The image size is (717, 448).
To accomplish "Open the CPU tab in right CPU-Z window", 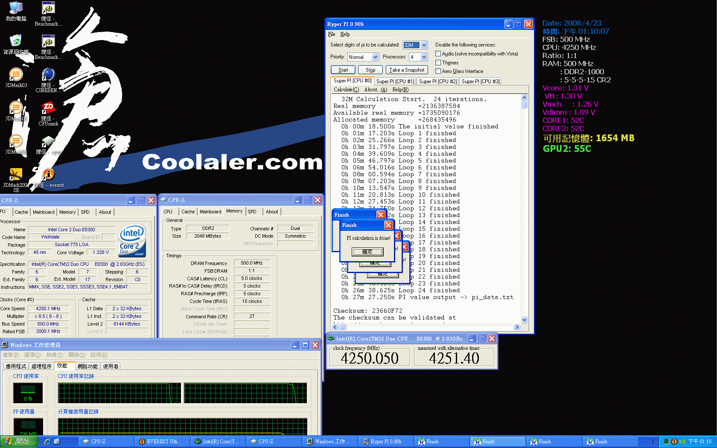I will [168, 212].
